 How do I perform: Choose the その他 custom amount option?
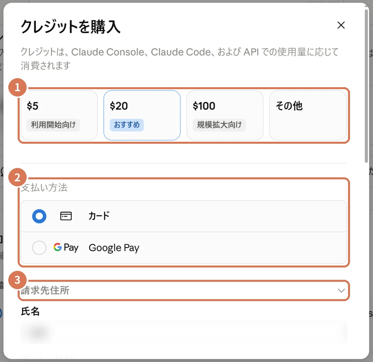pos(308,115)
